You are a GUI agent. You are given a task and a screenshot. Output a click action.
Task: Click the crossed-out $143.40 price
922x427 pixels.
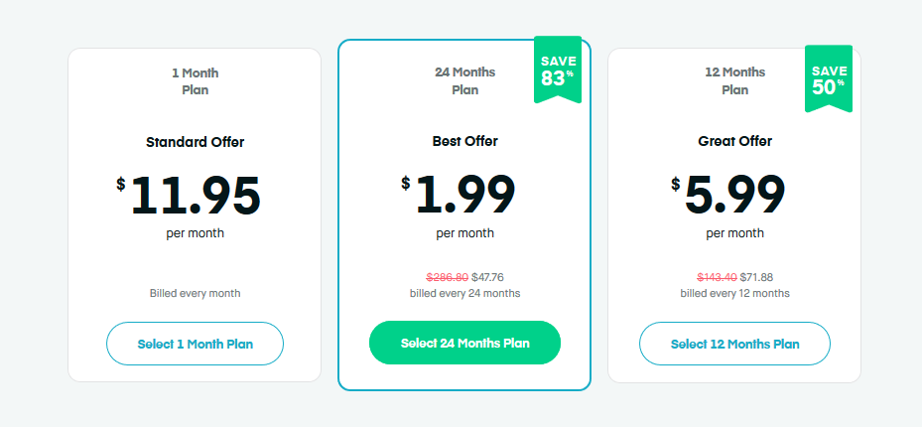click(717, 278)
